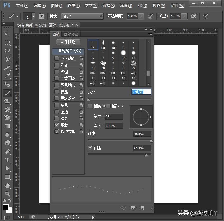Select the Move tool
This screenshot has width=224, height=221.
click(7, 34)
